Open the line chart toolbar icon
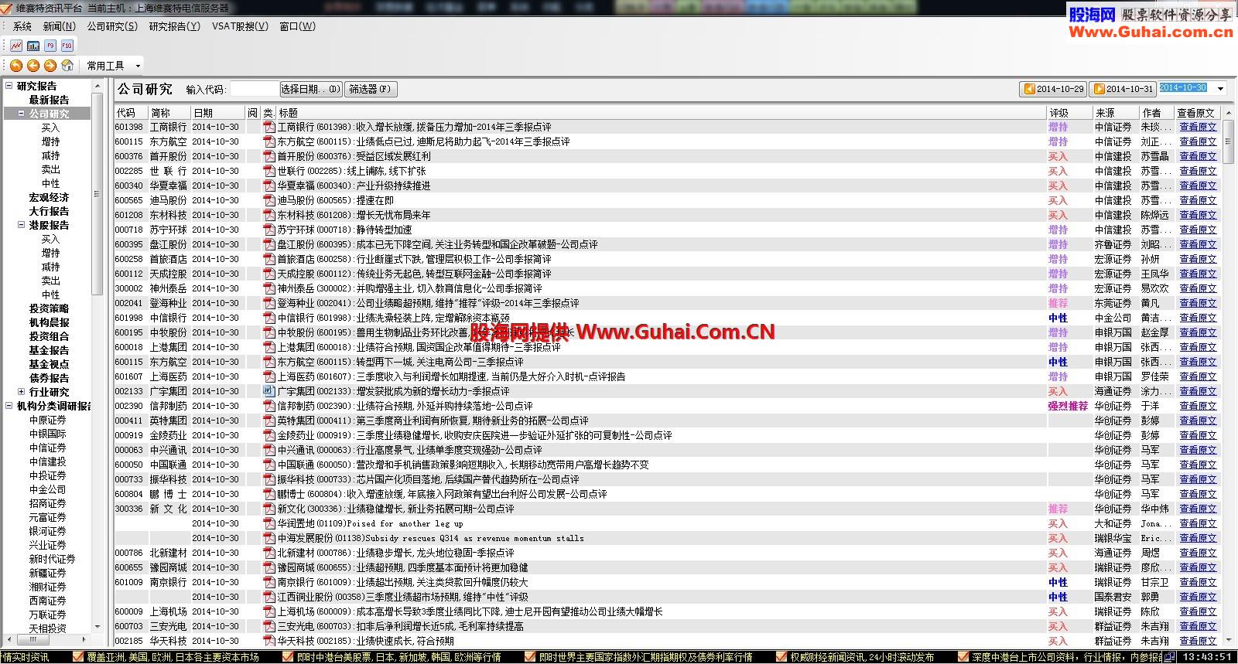Screen dimensions: 1238x664 16,46
